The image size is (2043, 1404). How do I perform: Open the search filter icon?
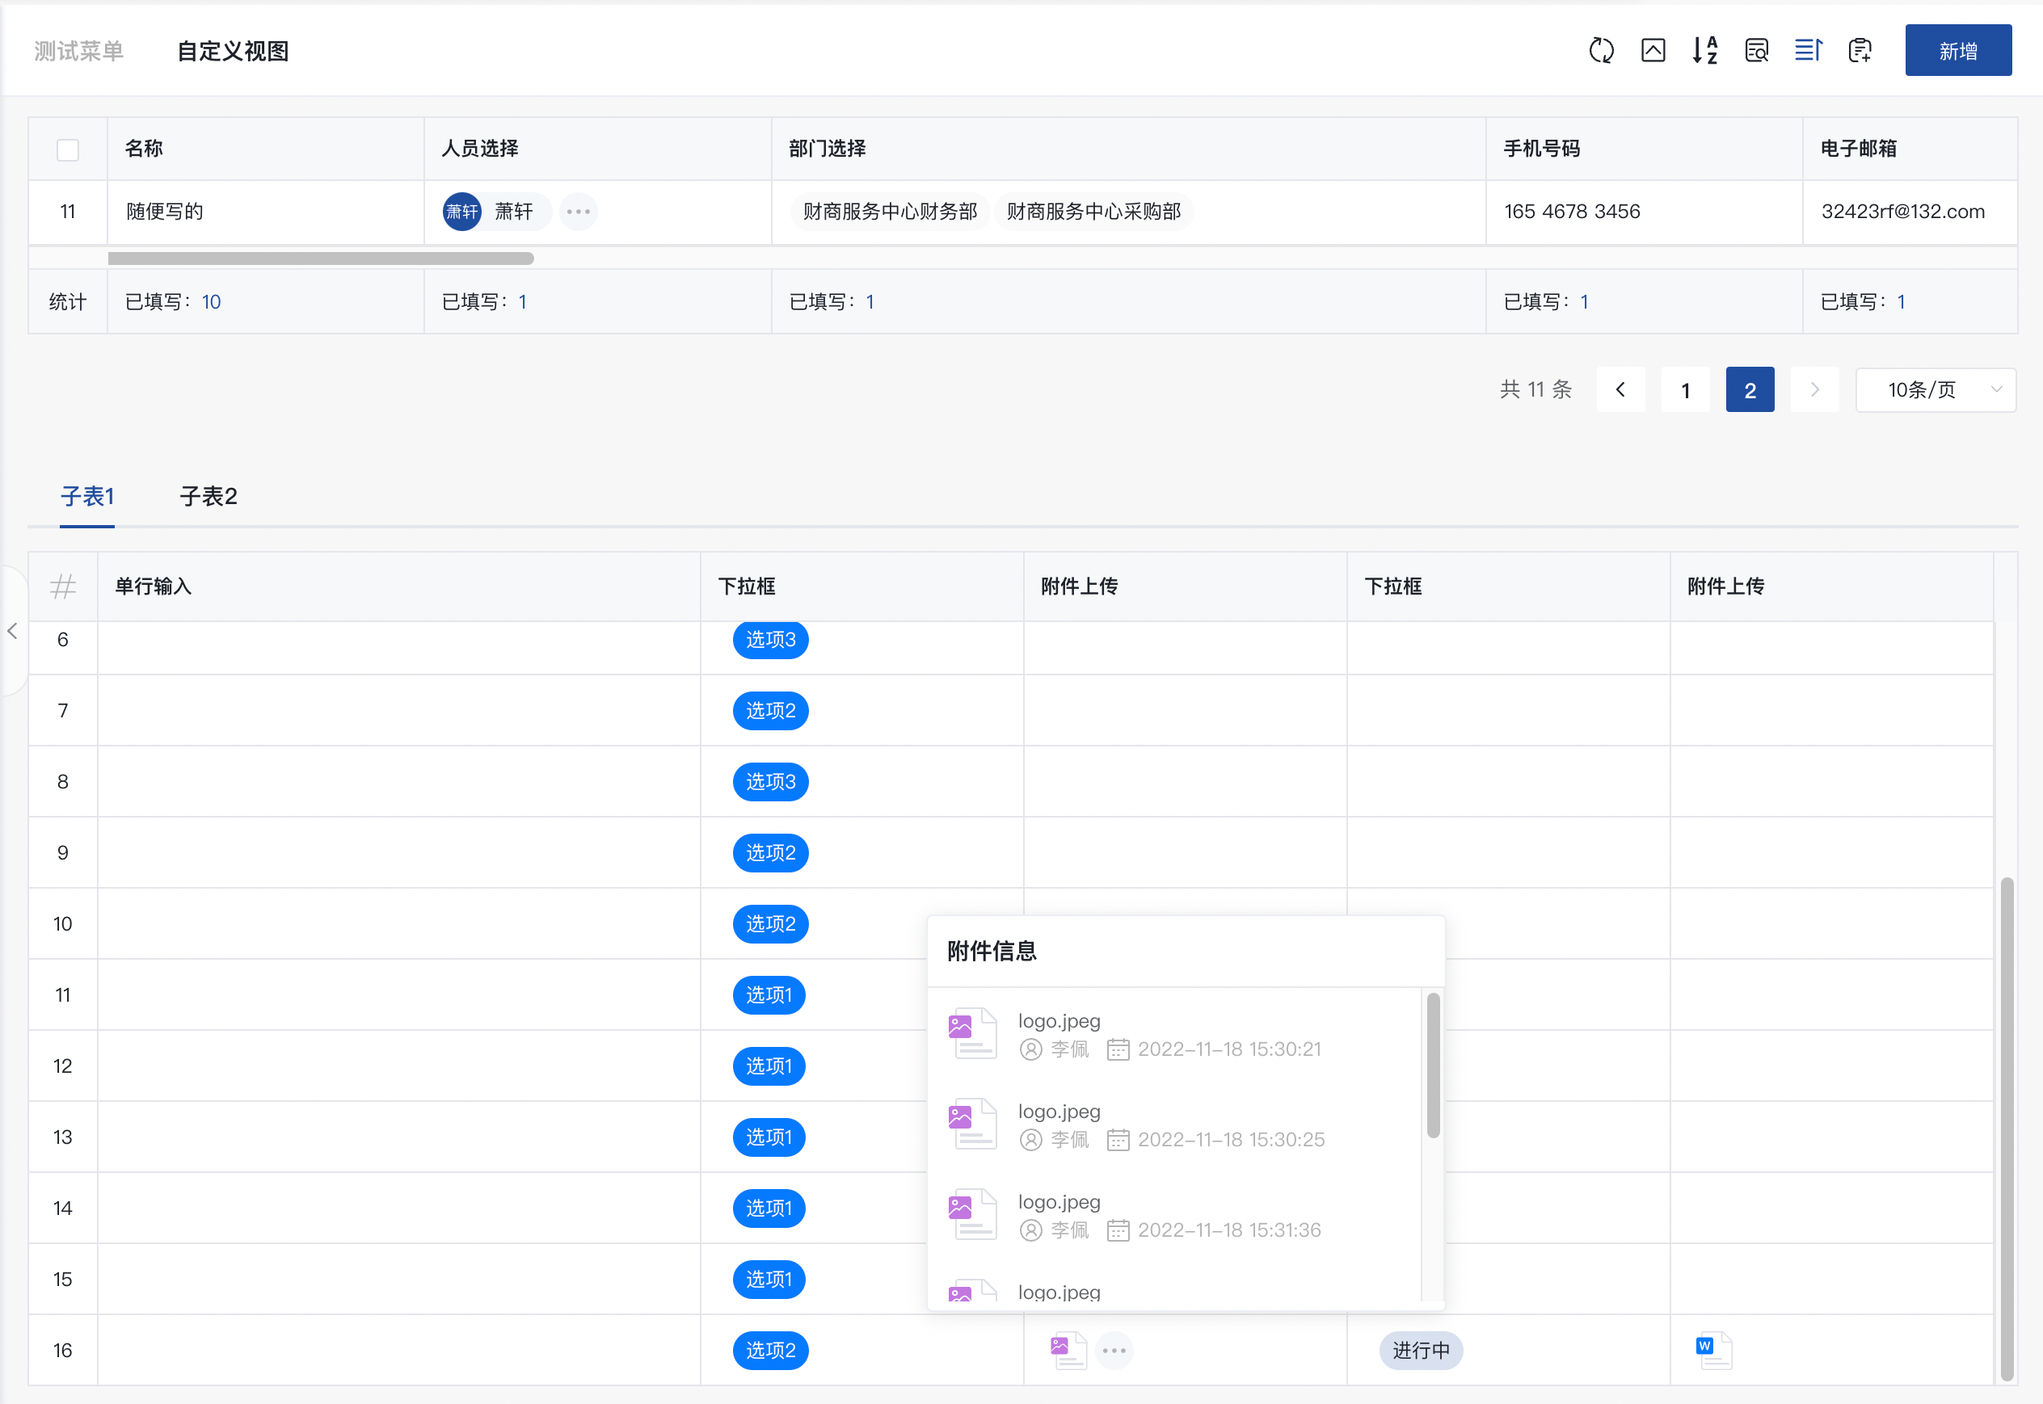point(1756,51)
